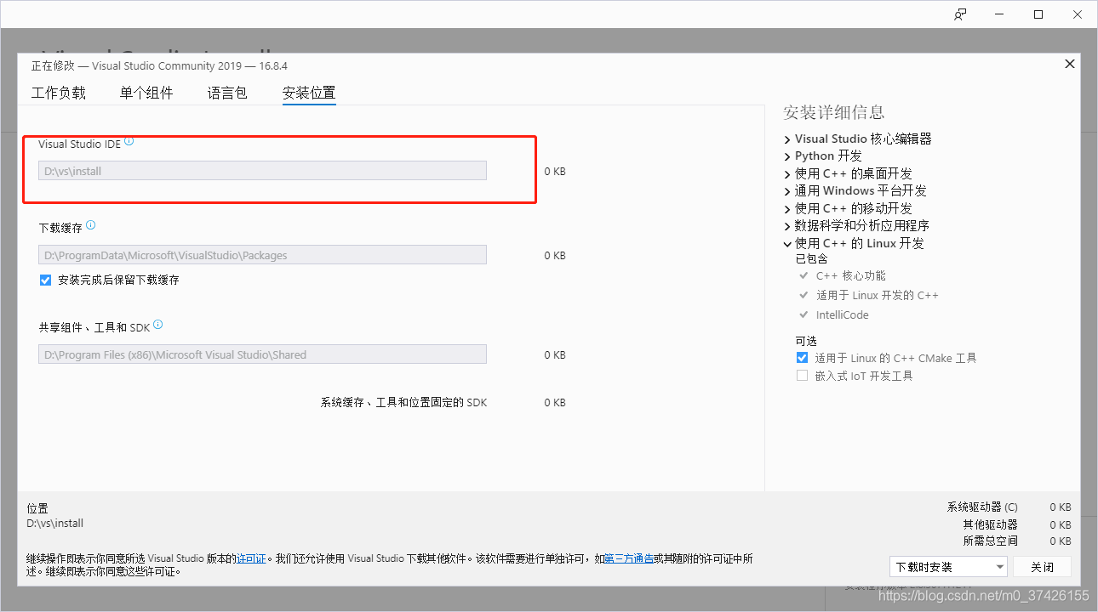Select the 安装位置 tab

[309, 93]
